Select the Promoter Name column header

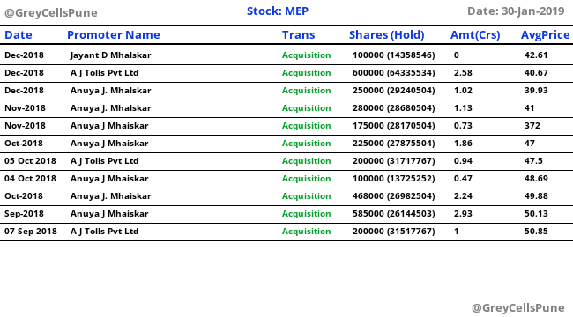pos(114,35)
